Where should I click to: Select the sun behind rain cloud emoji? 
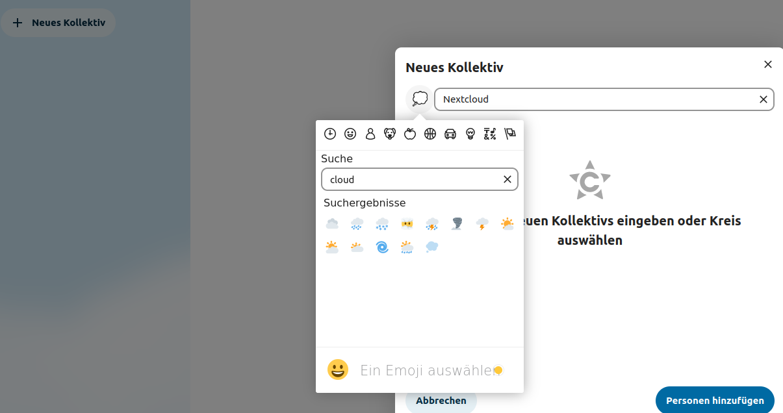[x=406, y=247]
